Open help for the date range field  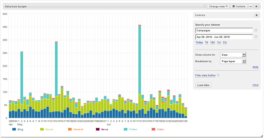pos(256,37)
